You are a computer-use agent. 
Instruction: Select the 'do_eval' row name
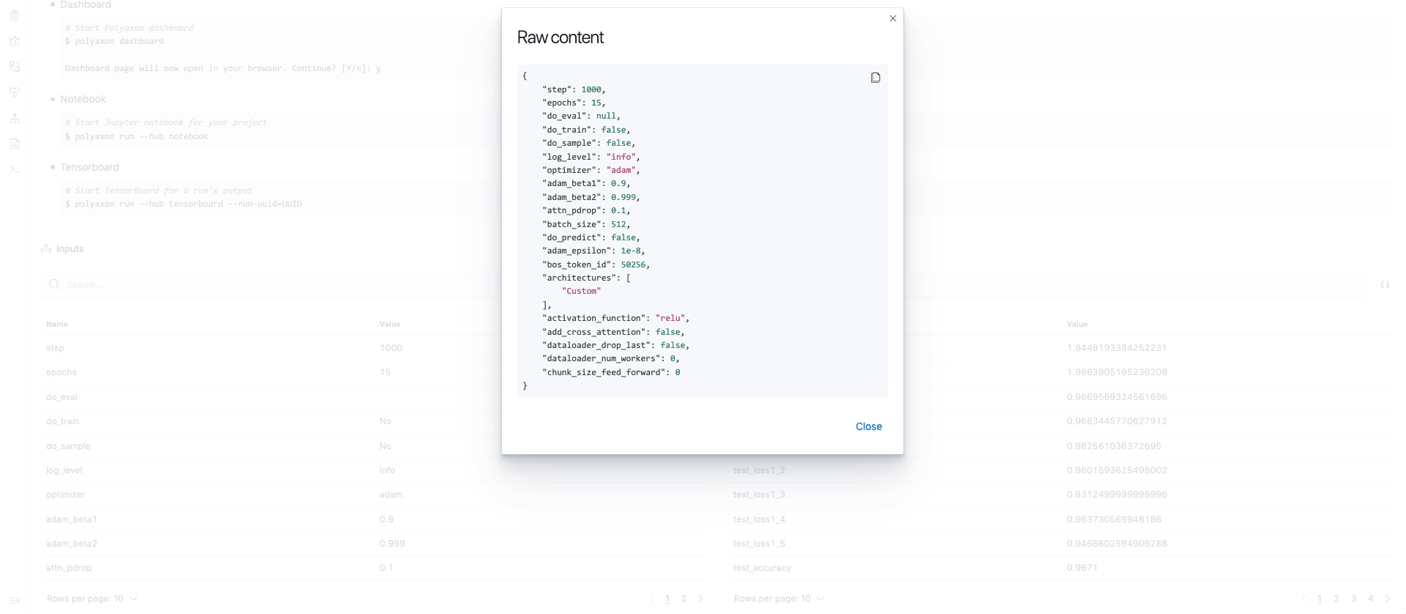(62, 397)
